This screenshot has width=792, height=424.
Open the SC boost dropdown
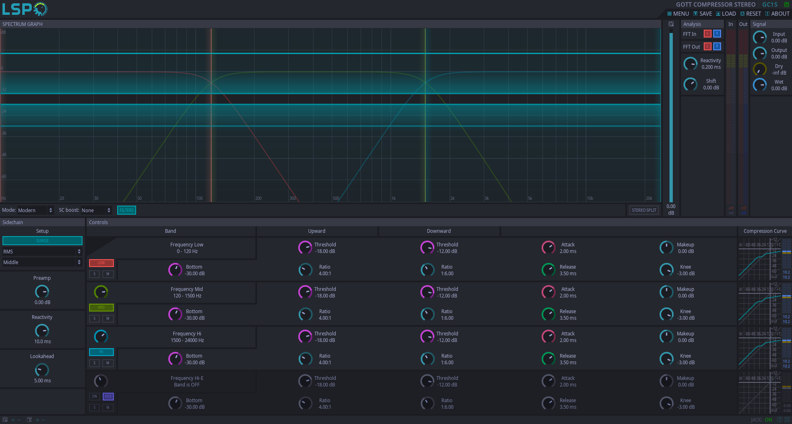tap(97, 210)
